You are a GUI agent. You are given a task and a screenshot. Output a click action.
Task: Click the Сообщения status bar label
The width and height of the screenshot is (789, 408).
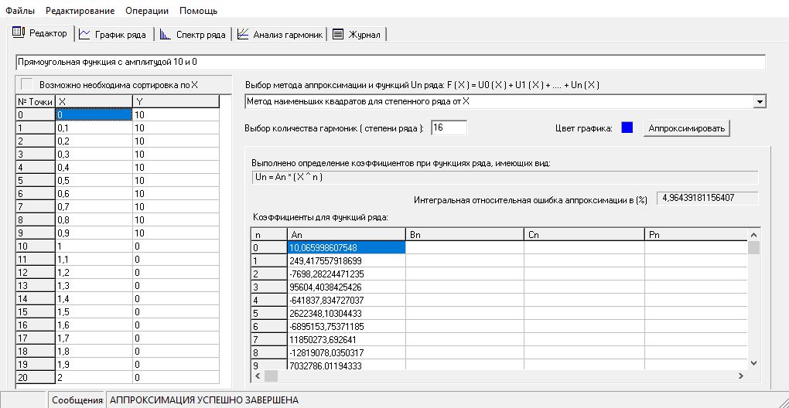click(x=77, y=400)
